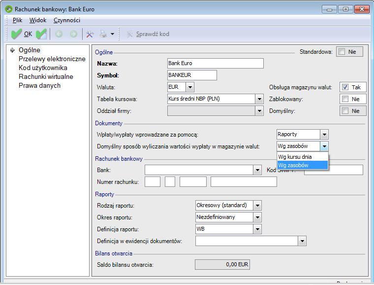Screen dimensions: 374x285
Task: Minimize the Rachunek bankowy window
Action: pyautogui.click(x=329, y=9)
